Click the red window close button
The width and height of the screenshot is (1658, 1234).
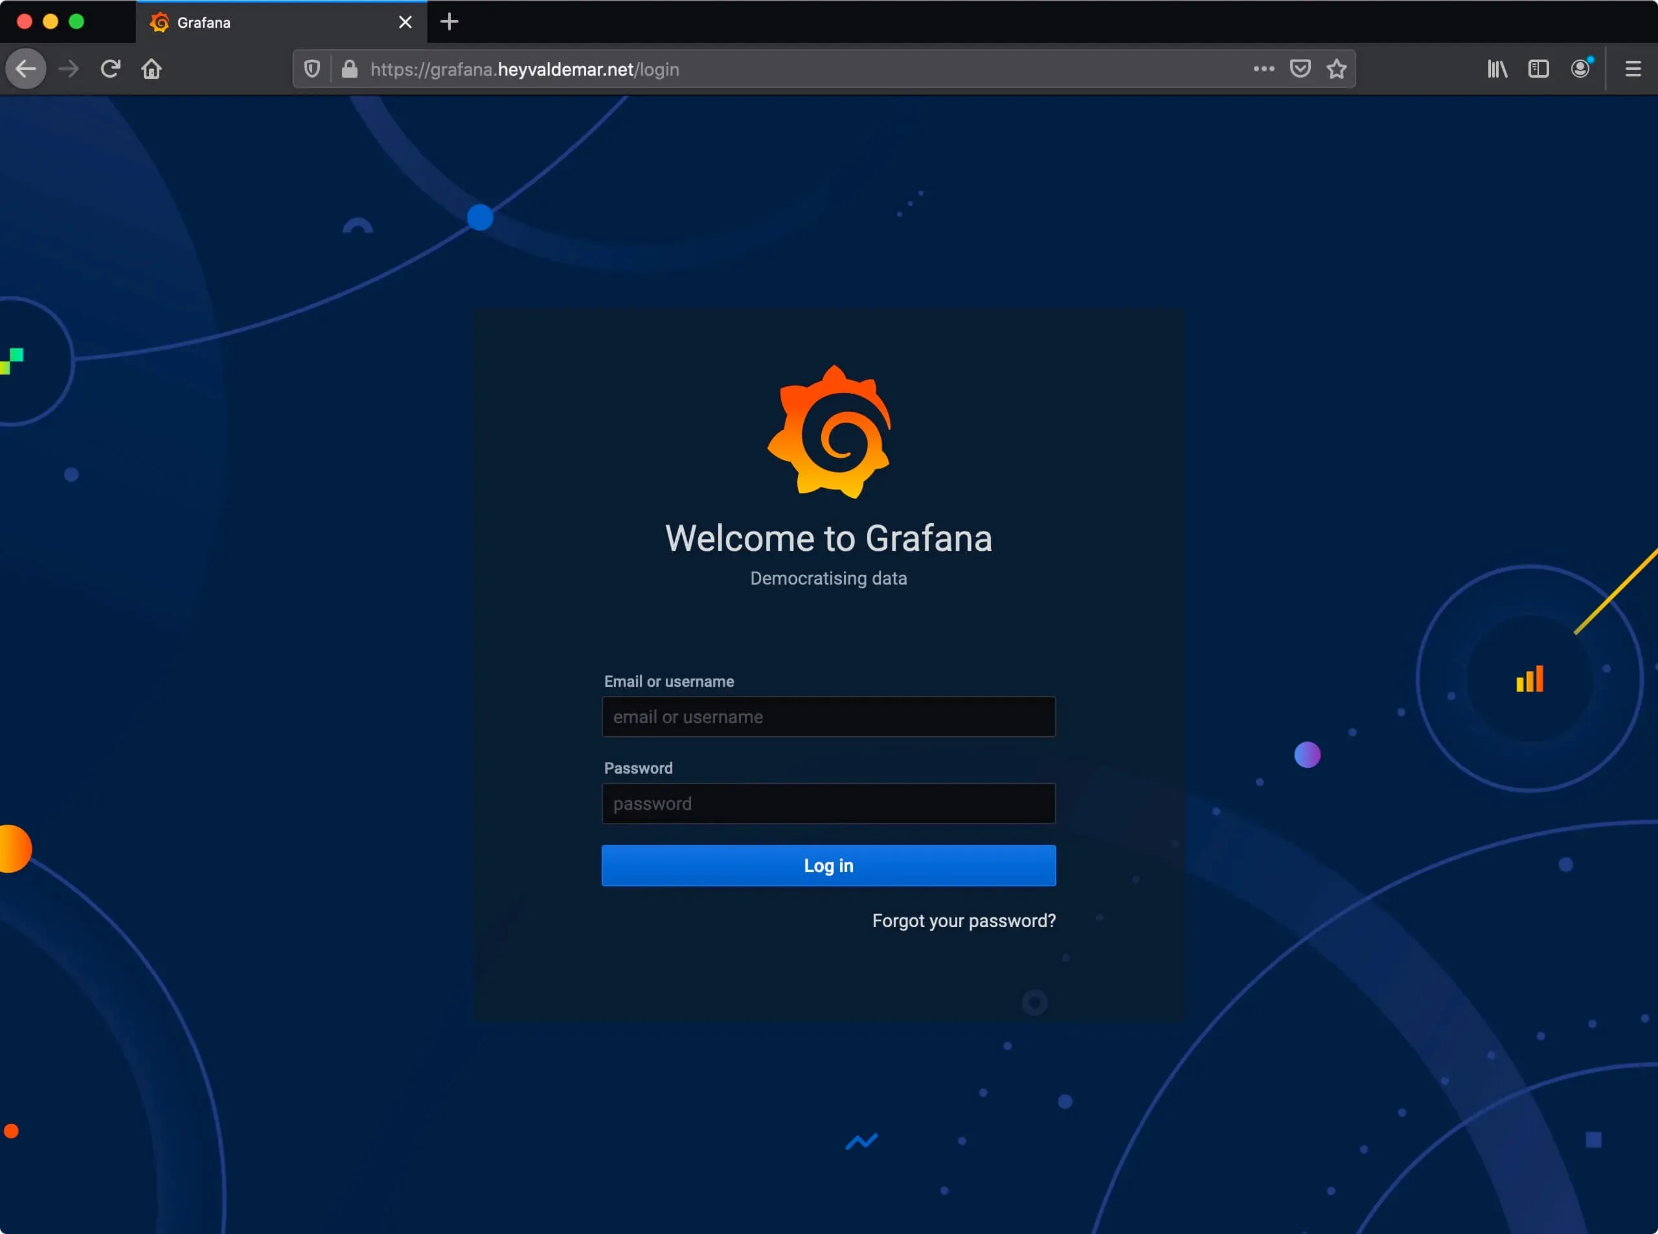[x=25, y=21]
